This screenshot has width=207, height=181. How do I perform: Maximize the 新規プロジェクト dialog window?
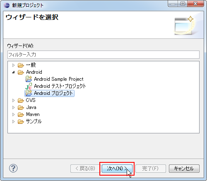click(x=183, y=4)
